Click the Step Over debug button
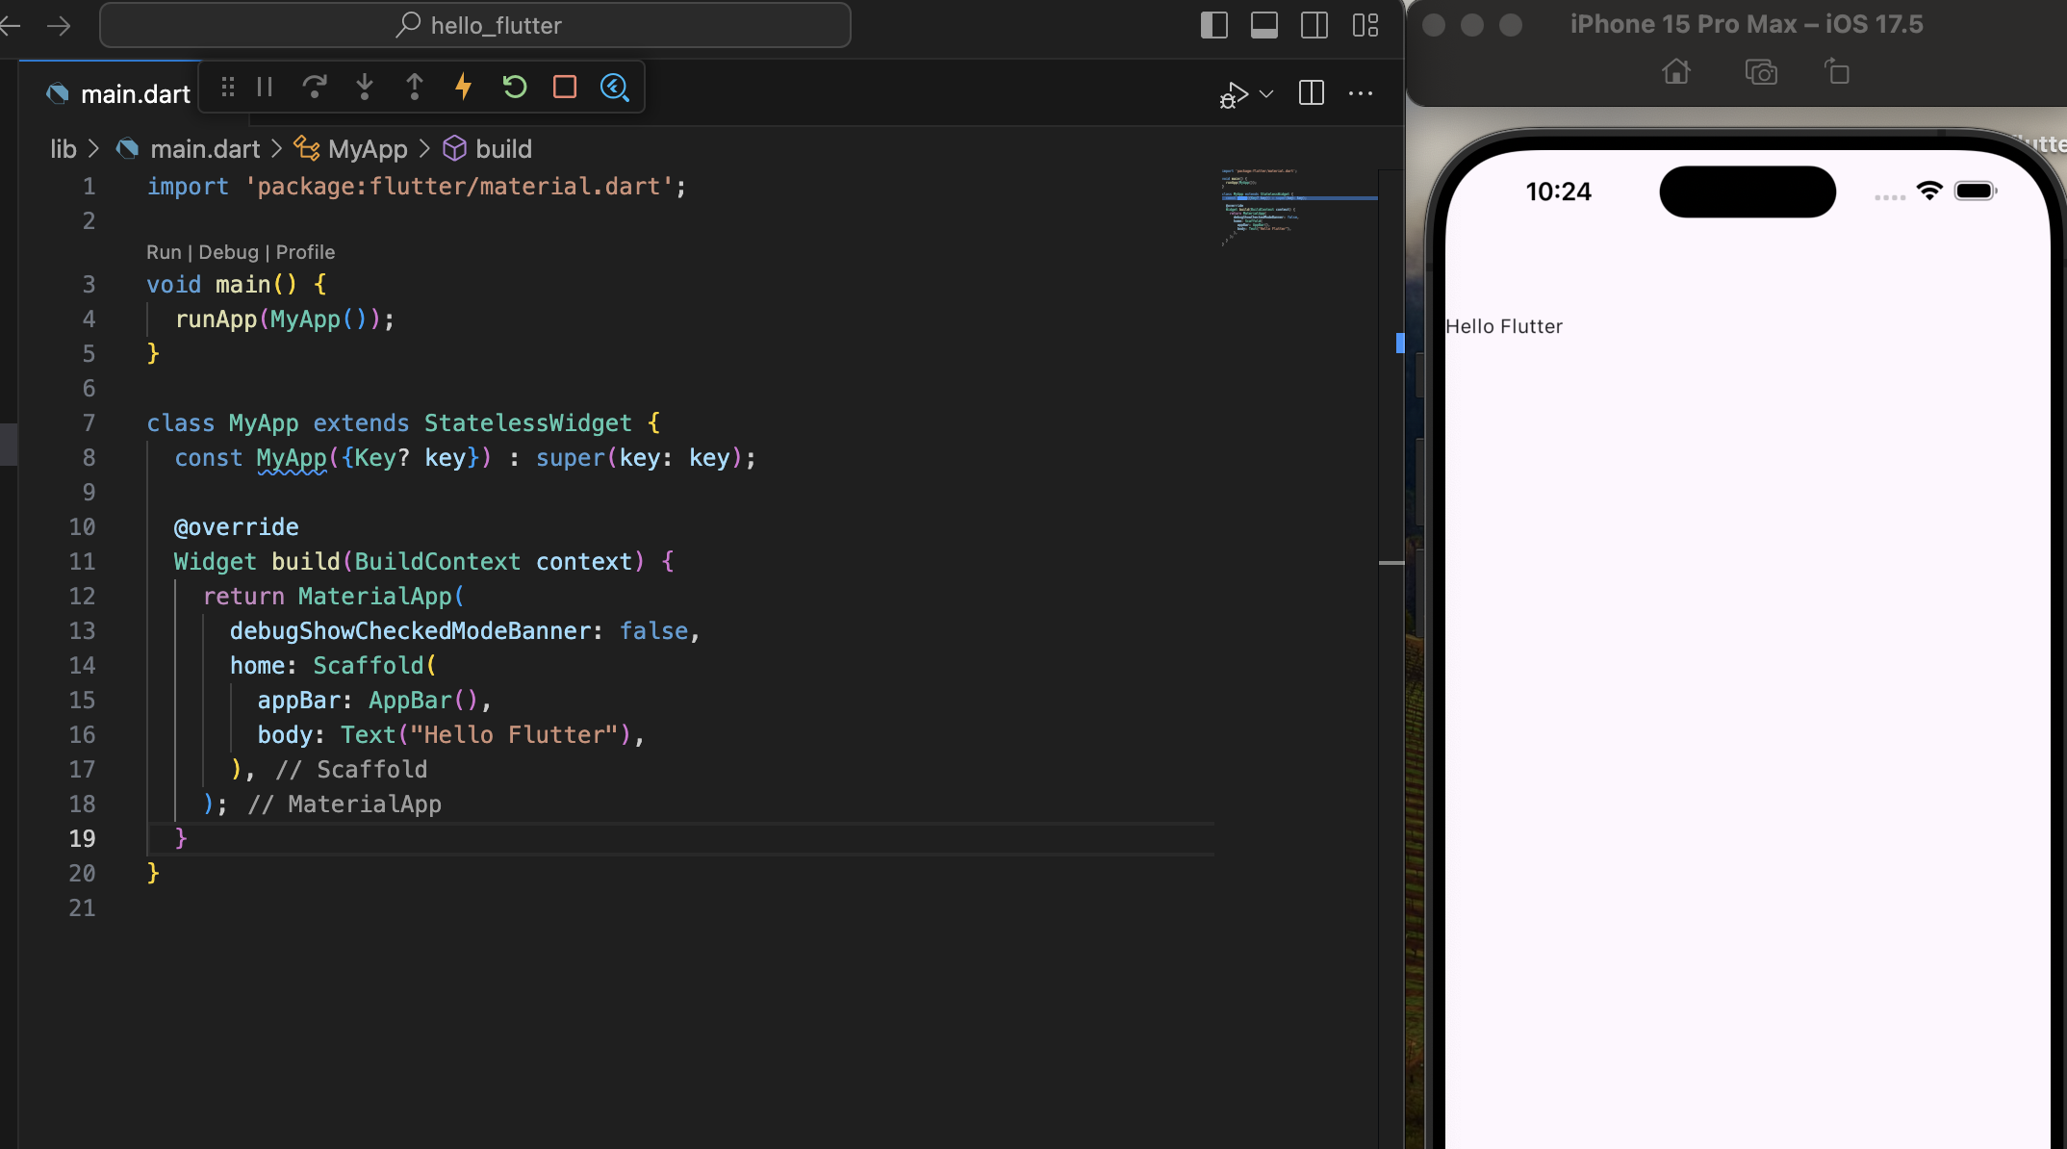The width and height of the screenshot is (2067, 1149). [x=315, y=88]
